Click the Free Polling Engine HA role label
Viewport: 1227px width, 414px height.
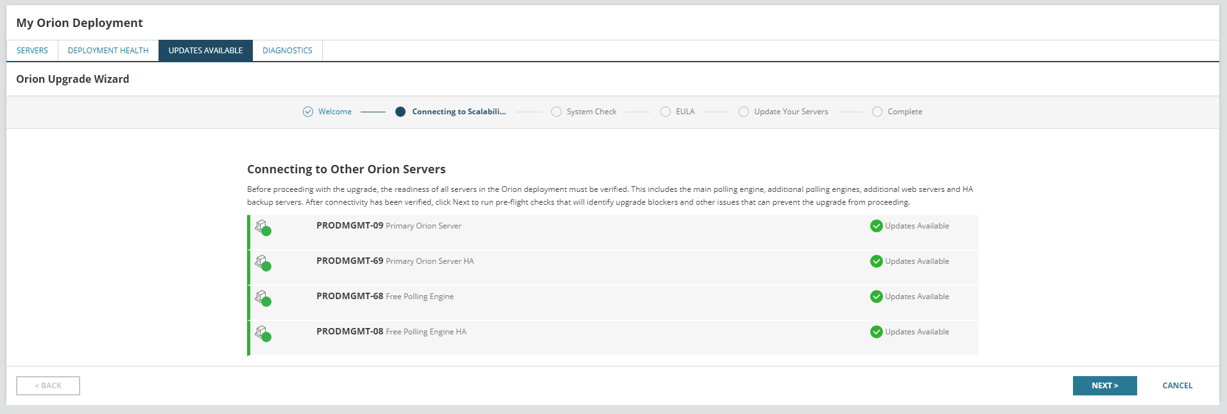pyautogui.click(x=426, y=332)
